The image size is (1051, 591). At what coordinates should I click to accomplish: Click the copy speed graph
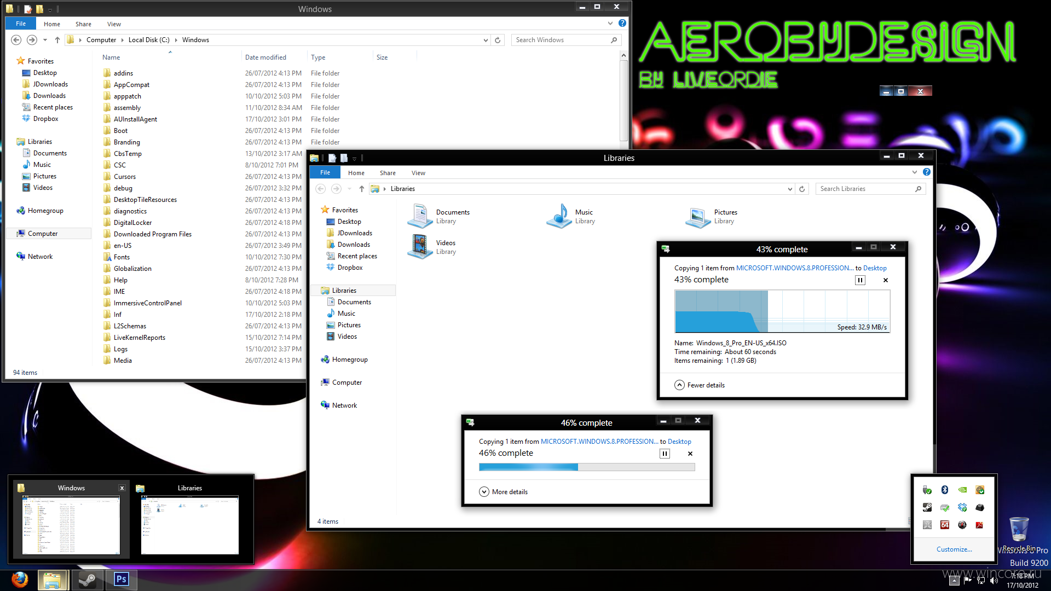(x=782, y=311)
